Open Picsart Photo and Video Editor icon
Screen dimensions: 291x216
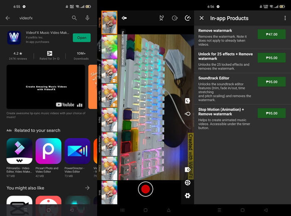[x=48, y=151]
